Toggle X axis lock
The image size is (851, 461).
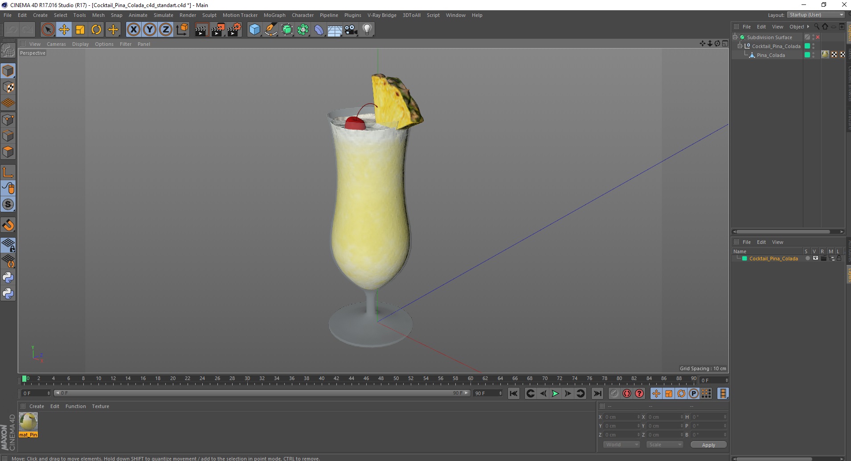(x=133, y=30)
